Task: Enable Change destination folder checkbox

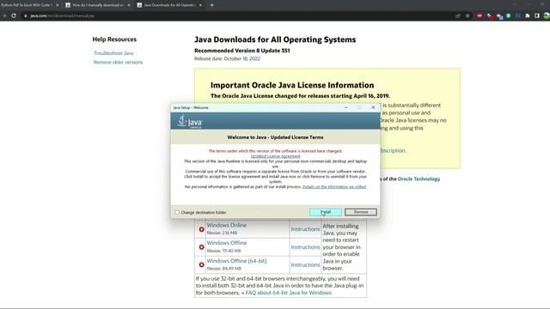Action: (x=177, y=212)
